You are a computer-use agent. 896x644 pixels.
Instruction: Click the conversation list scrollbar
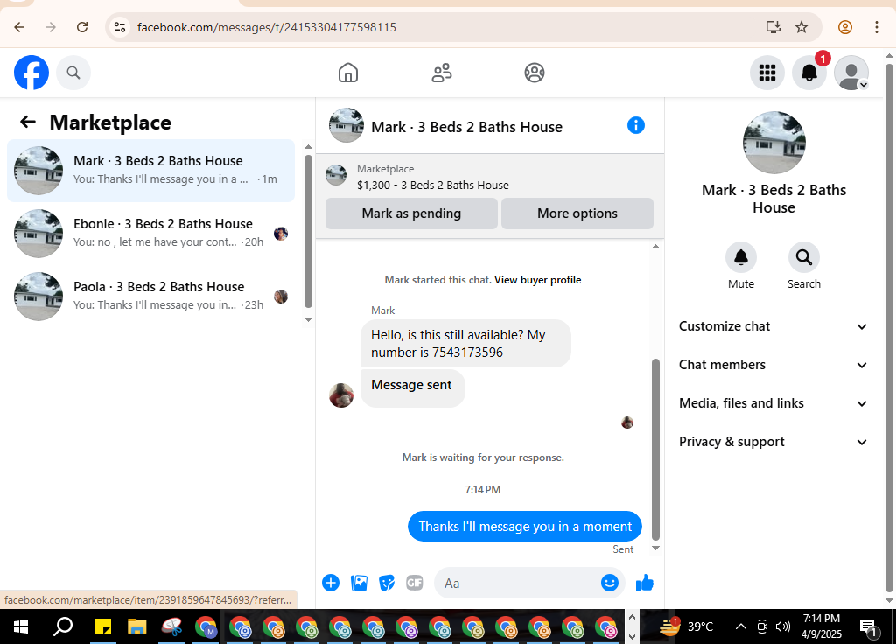[x=308, y=231]
